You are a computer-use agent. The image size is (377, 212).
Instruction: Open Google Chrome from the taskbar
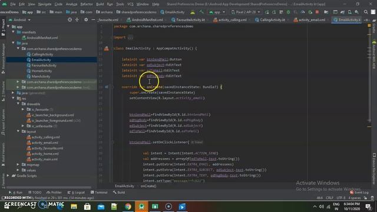pyautogui.click(x=128, y=207)
